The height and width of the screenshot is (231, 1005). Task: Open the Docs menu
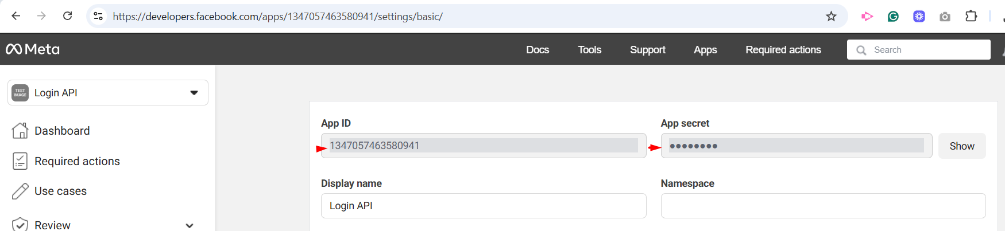(538, 50)
